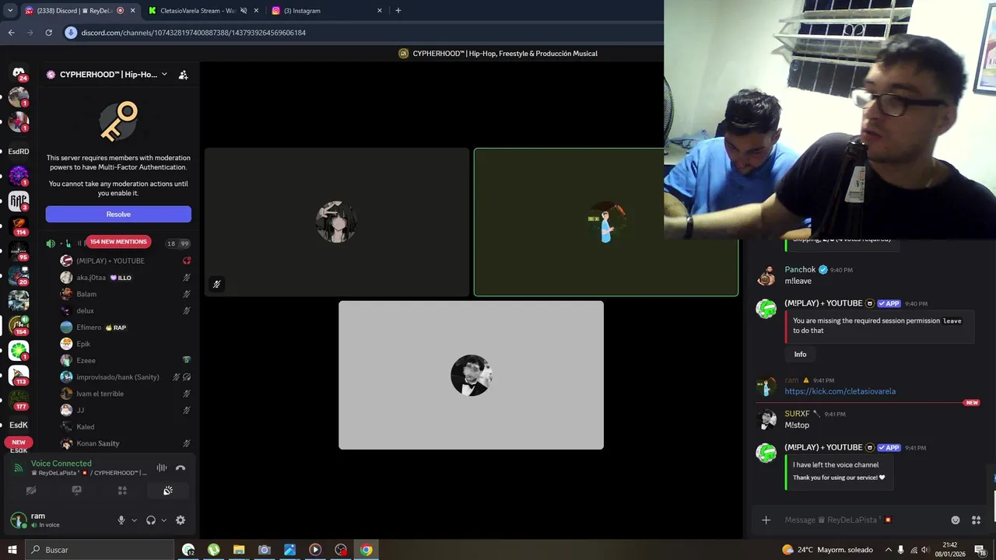
Task: Click APP tag beside bot's 9:40 PM message
Action: click(889, 303)
